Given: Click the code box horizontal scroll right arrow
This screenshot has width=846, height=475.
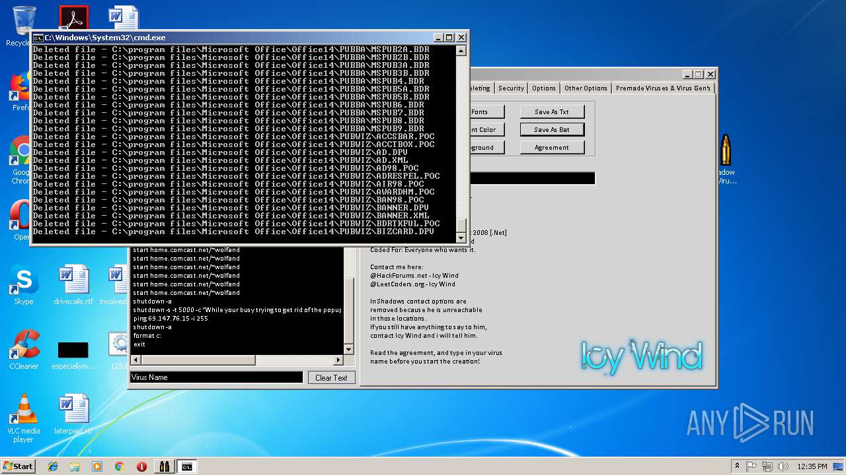Looking at the screenshot, I should pos(338,360).
